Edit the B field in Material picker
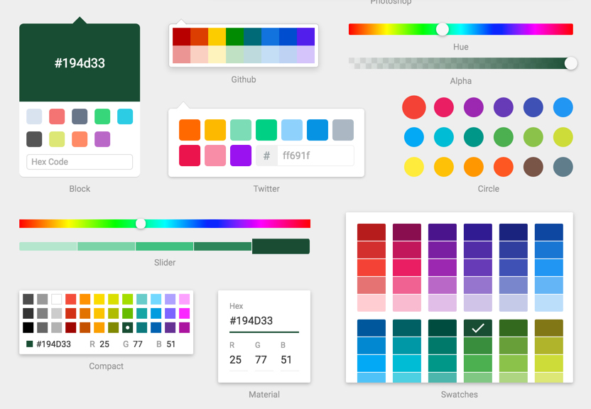 click(290, 360)
